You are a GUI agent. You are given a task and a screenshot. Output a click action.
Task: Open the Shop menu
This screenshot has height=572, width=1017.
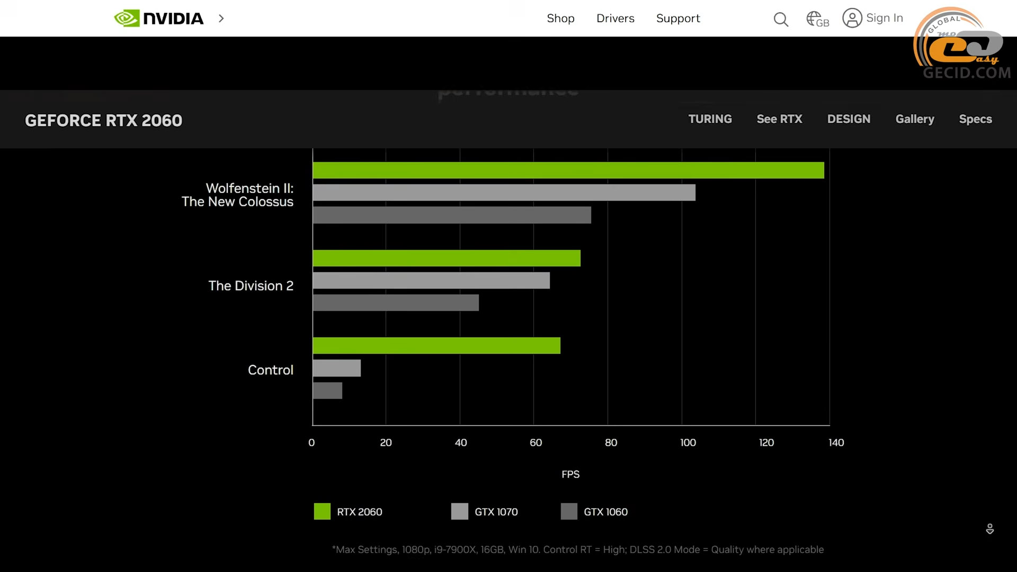[560, 19]
